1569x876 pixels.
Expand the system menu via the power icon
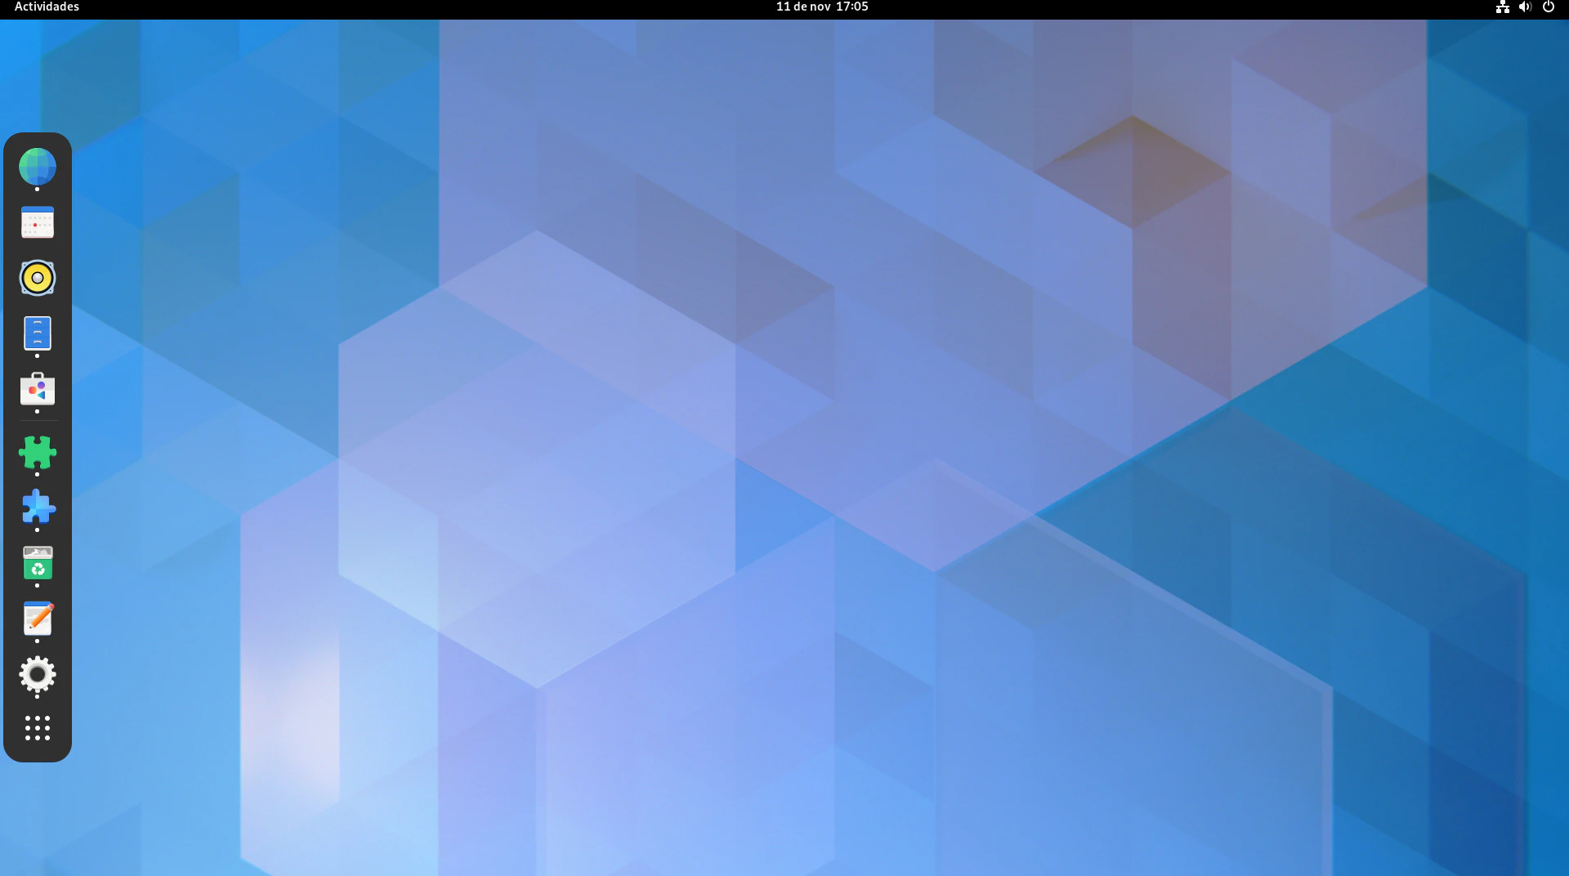(1548, 7)
